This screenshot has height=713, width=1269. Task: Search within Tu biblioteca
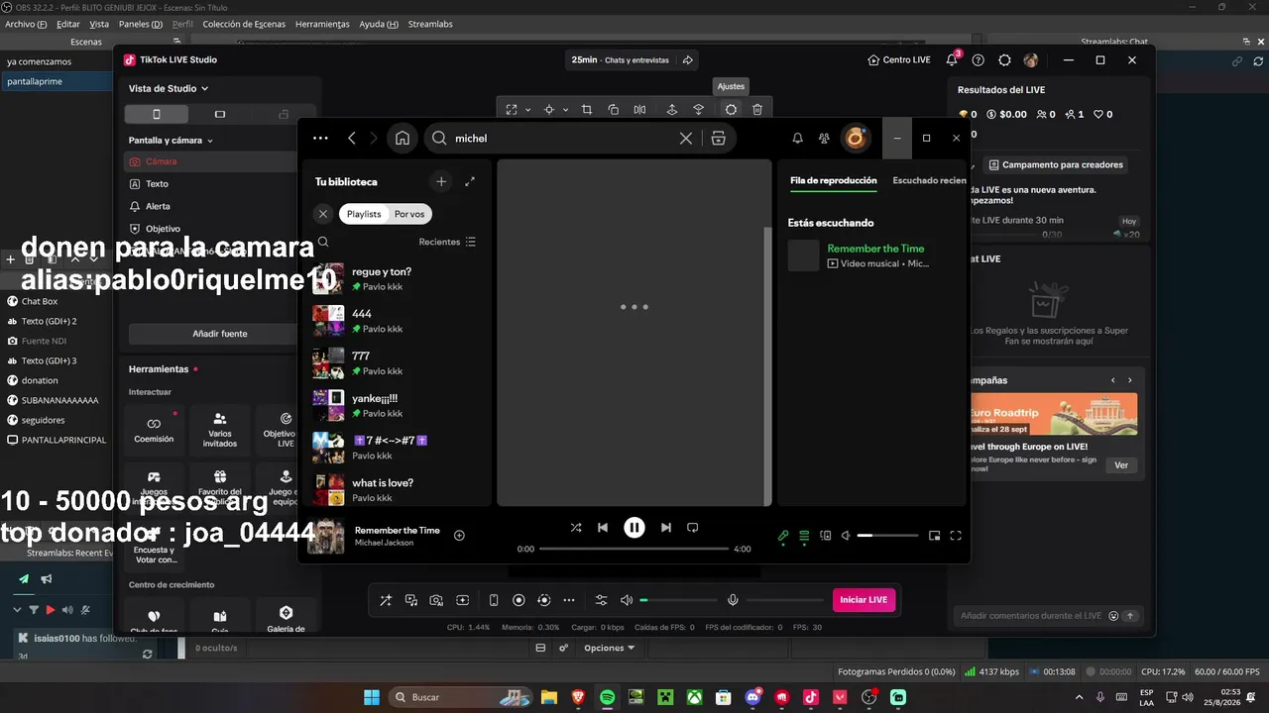point(323,242)
